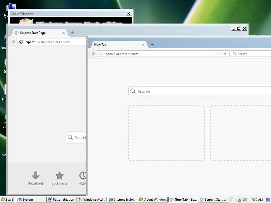Switch to New Tab - Serpent taskbar button

tap(183, 200)
